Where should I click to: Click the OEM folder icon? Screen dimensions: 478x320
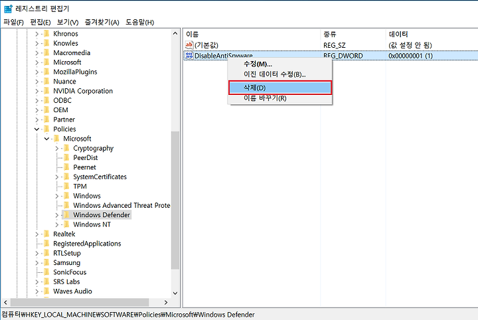[x=46, y=110]
